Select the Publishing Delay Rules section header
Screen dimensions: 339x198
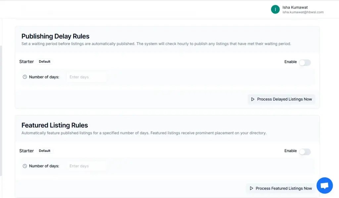[55, 36]
